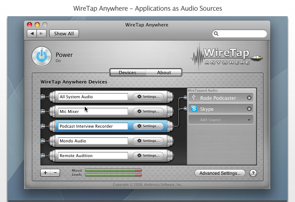Viewport: 295px width, 202px height.
Task: Toggle the Power button off
Action: (x=42, y=56)
